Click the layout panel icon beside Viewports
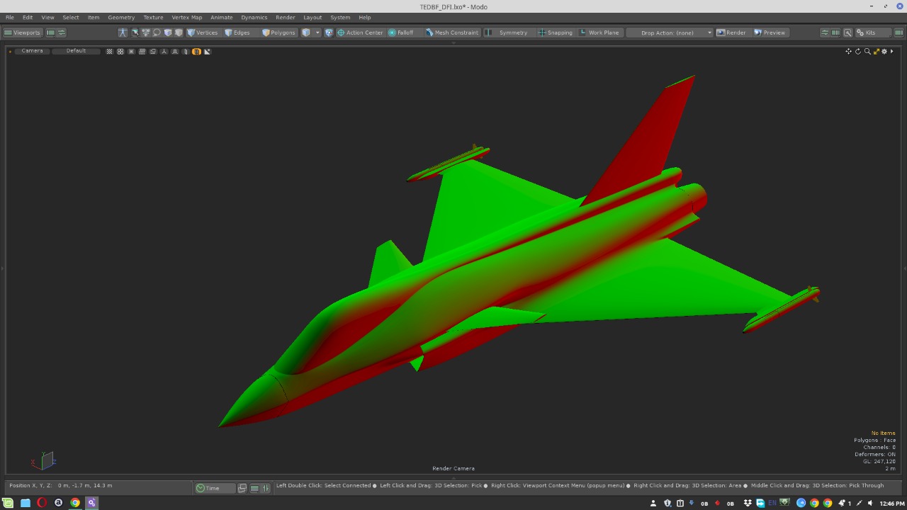907x510 pixels. click(x=50, y=33)
